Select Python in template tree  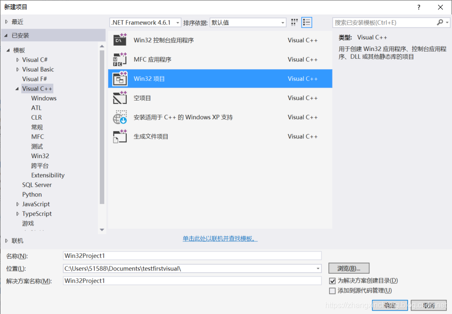pos(32,195)
